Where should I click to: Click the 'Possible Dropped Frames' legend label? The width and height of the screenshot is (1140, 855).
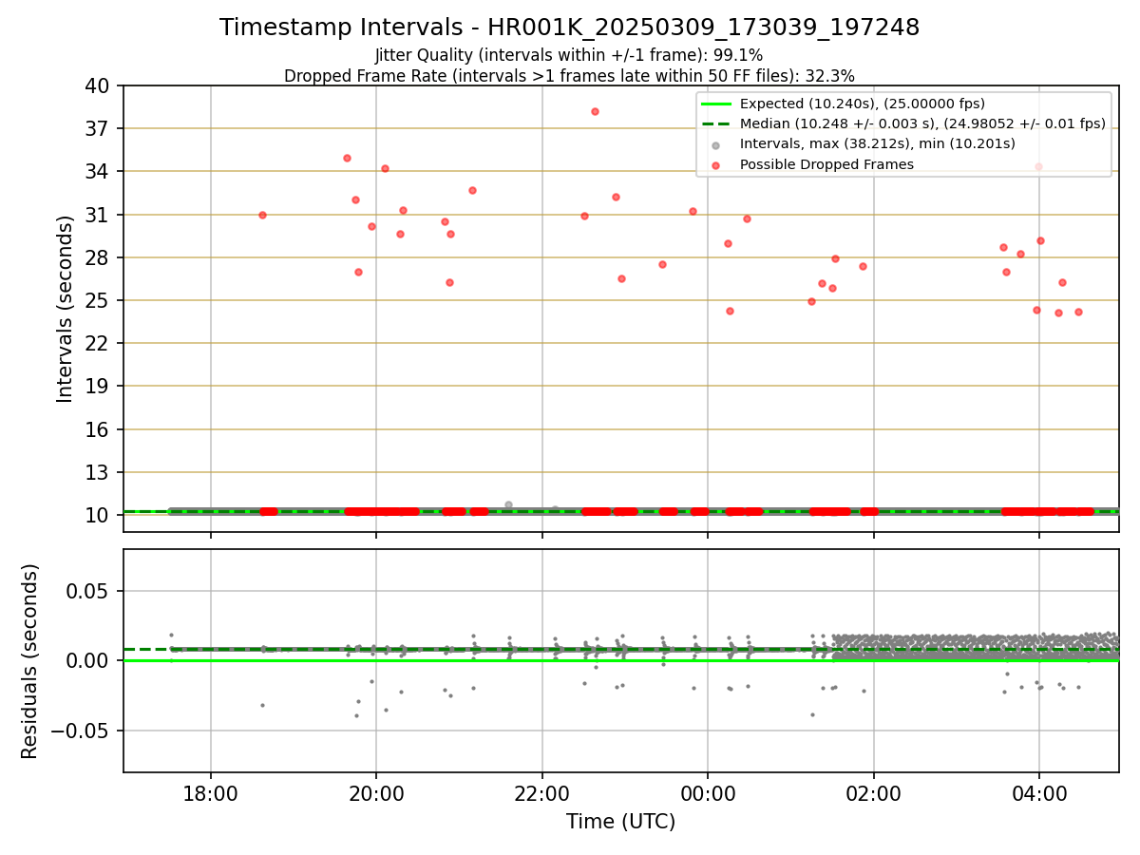826,164
